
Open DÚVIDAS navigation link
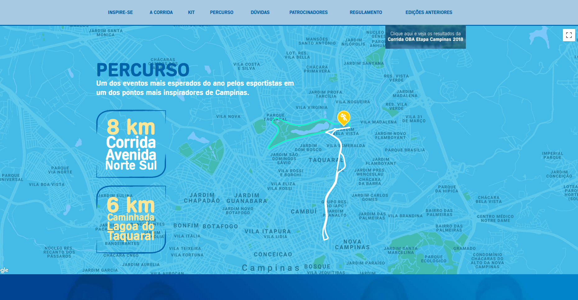tap(260, 12)
